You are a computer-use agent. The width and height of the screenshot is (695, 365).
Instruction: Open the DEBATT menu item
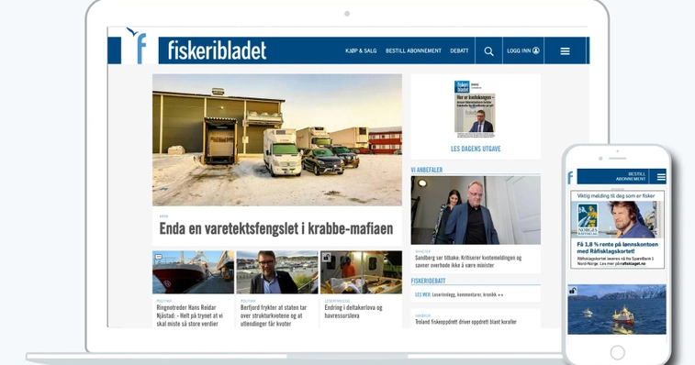[459, 51]
